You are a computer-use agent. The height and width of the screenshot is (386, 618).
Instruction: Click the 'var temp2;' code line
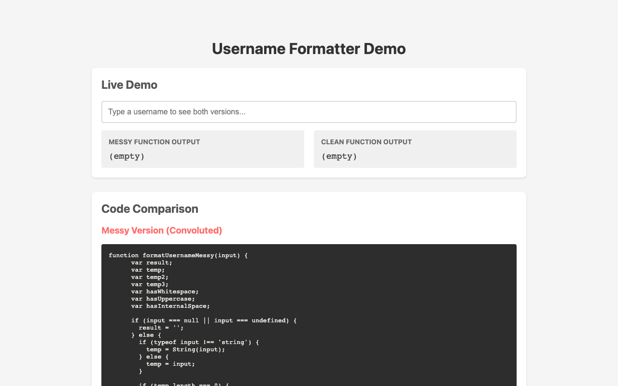pyautogui.click(x=150, y=277)
